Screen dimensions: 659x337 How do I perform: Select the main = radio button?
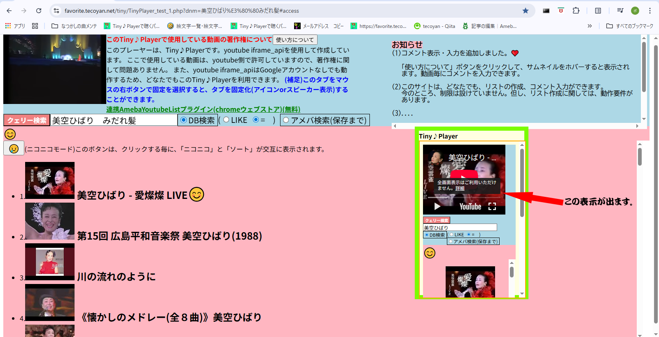[x=256, y=120]
